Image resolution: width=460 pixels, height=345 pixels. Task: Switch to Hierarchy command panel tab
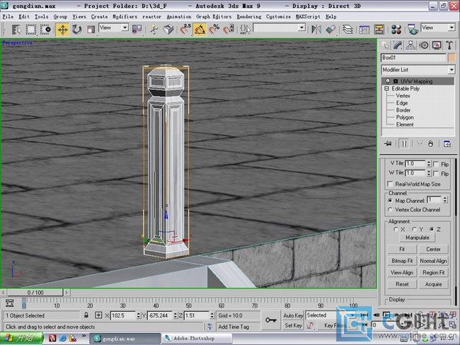coord(410,45)
